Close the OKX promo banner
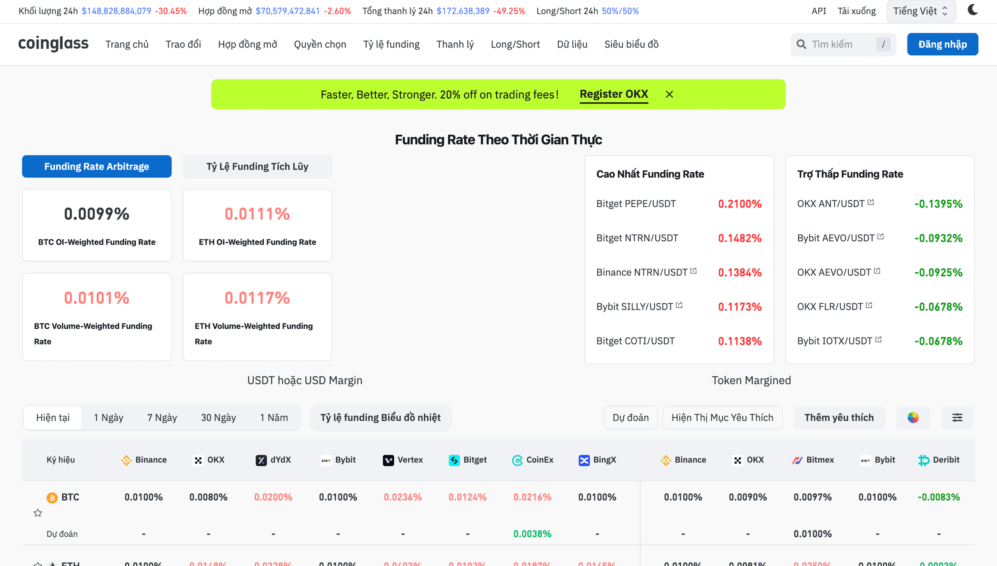 click(669, 95)
